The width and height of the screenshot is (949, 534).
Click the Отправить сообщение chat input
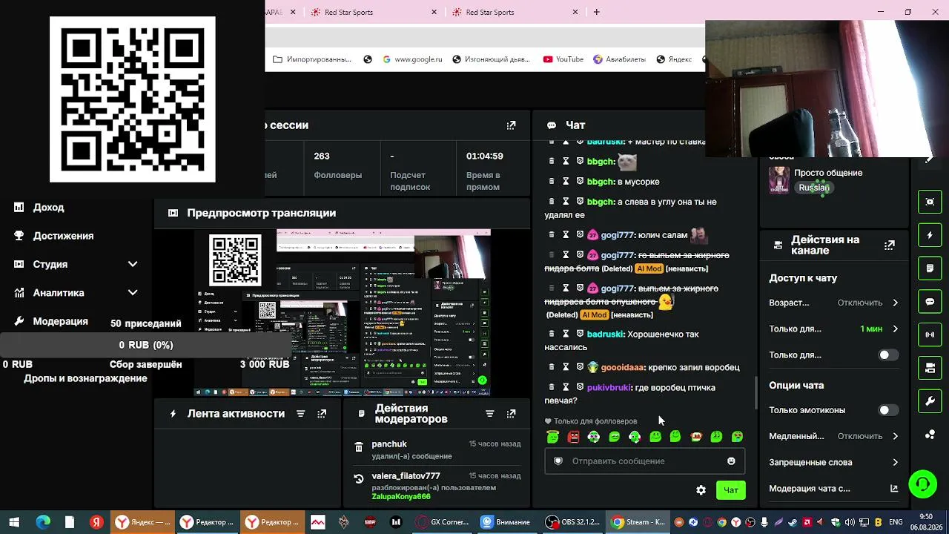pyautogui.click(x=644, y=461)
